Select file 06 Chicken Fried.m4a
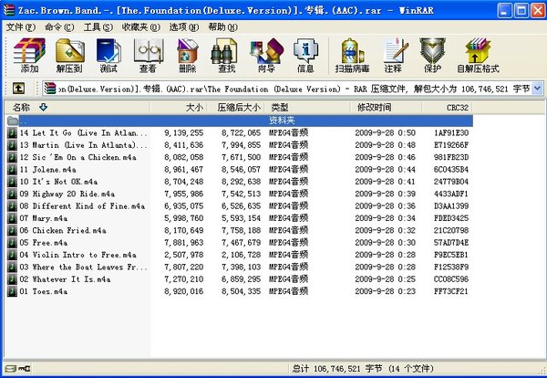This screenshot has height=378, width=547. 239,231
